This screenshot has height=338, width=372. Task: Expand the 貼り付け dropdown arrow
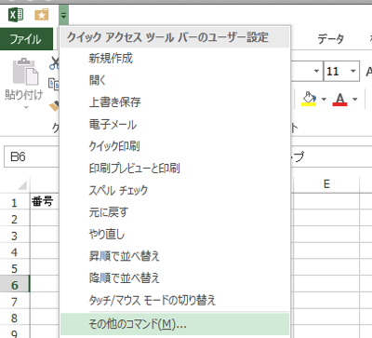click(26, 108)
